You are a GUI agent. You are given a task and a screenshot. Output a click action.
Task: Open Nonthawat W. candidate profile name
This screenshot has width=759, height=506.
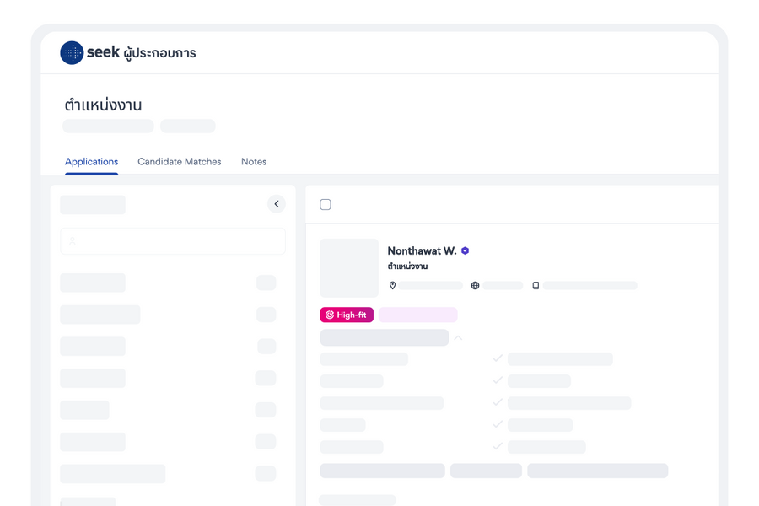tap(422, 250)
